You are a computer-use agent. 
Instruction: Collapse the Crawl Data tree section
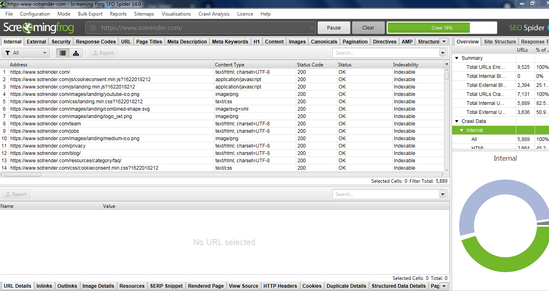[457, 121]
